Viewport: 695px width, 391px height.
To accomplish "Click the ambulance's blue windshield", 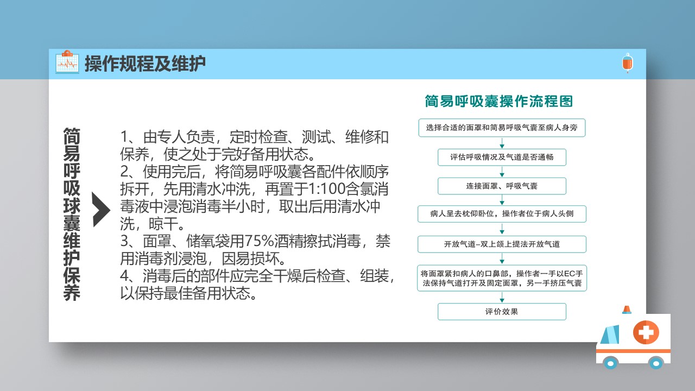I will pyautogui.click(x=610, y=334).
